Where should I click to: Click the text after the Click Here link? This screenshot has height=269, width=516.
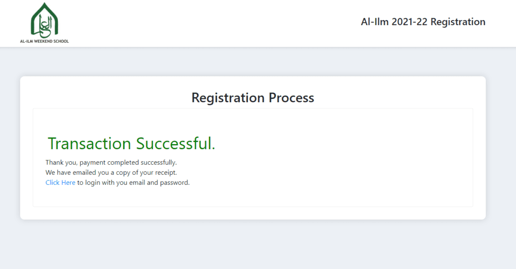pos(133,182)
